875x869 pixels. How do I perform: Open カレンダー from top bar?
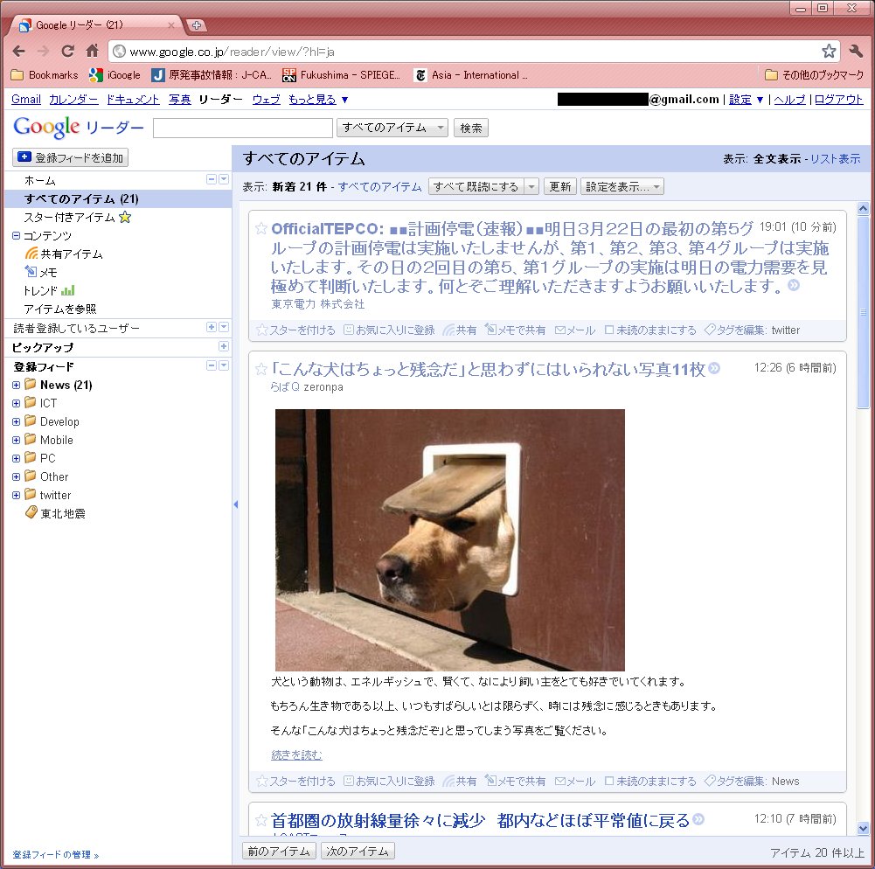point(73,100)
